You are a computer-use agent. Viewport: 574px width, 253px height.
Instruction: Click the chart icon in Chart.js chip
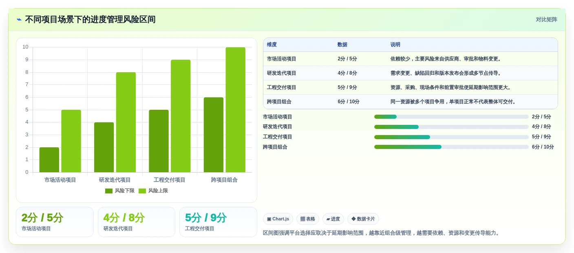[269, 219]
